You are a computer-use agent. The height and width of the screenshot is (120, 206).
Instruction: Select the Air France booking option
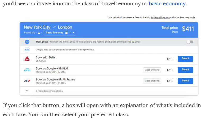pos(185,81)
